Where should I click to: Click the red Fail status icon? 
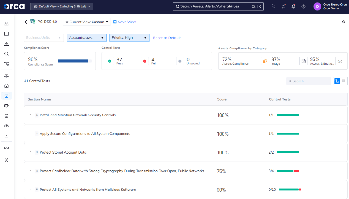145,61
